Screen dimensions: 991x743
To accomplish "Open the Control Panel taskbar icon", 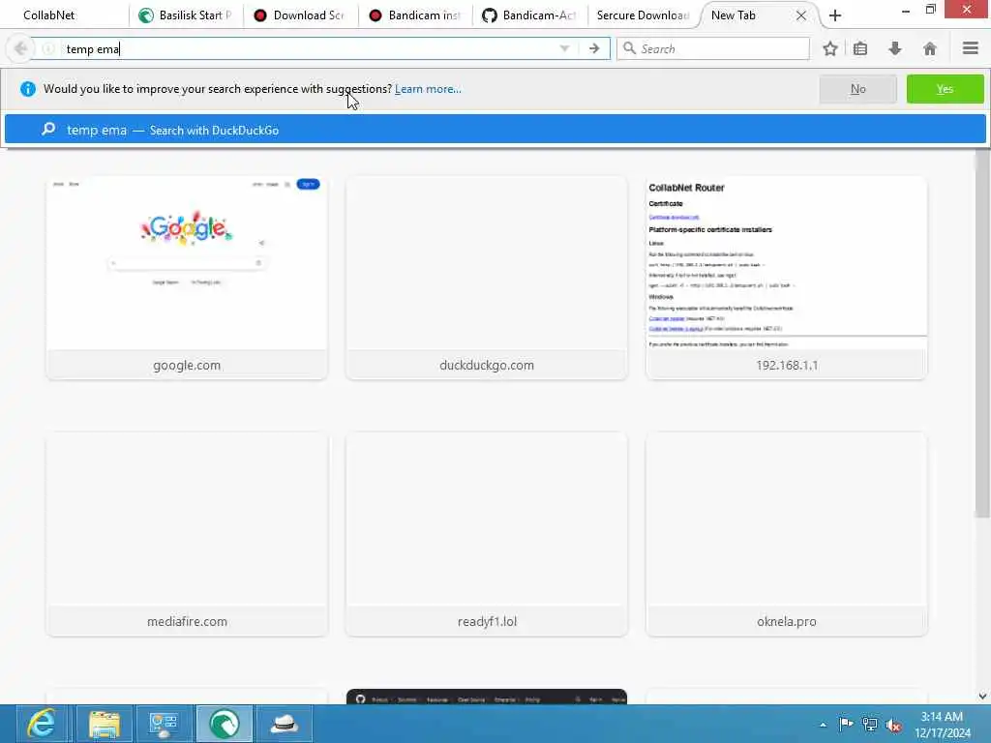I will pos(163,724).
